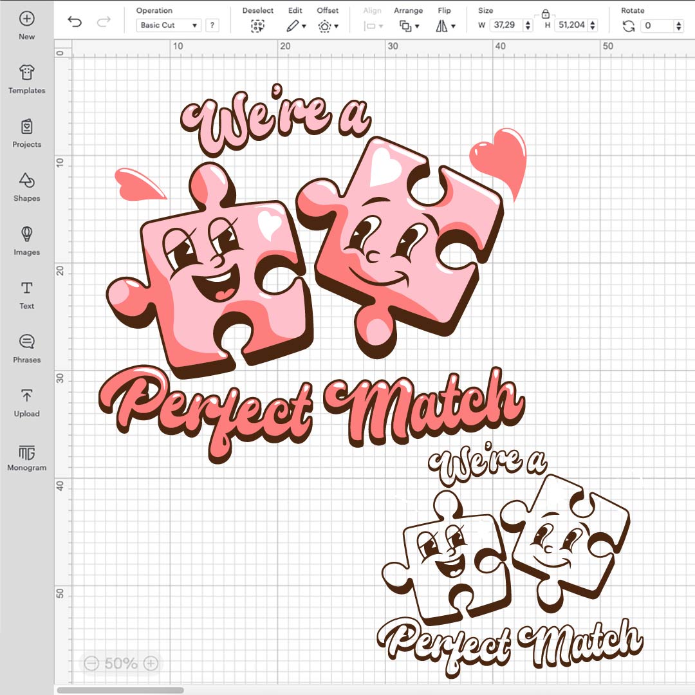695x695 pixels.
Task: Click the height stepper arrows
Action: pyautogui.click(x=593, y=25)
